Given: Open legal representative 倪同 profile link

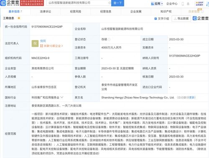Looking at the screenshot, I should pos(43,41).
